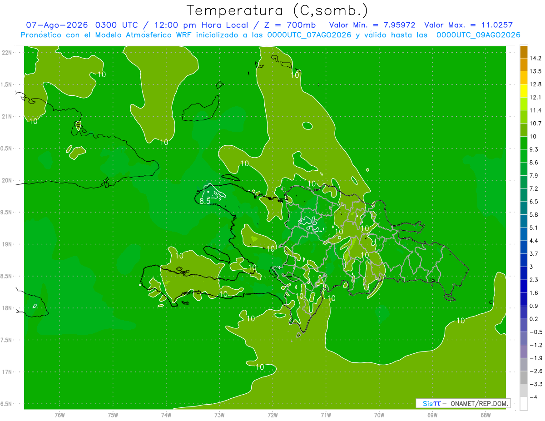Click the '8.5' contour label over Haiti
This screenshot has height=421, width=545.
coord(205,201)
